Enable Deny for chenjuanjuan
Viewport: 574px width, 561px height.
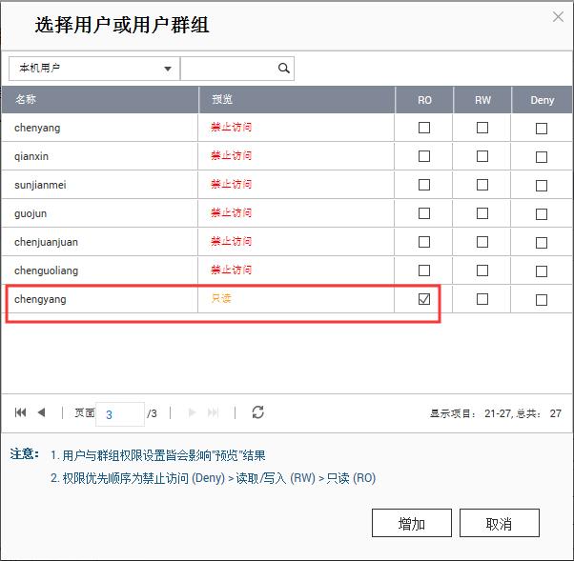[x=542, y=243]
